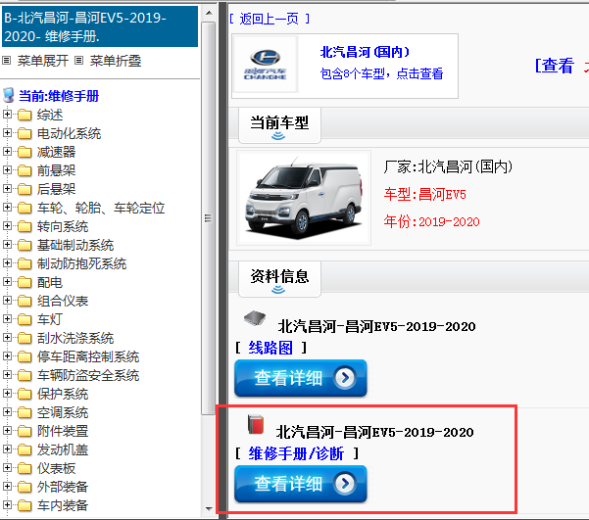The image size is (589, 520).
Task: Click the 空调系统 folder icon
Action: click(25, 412)
